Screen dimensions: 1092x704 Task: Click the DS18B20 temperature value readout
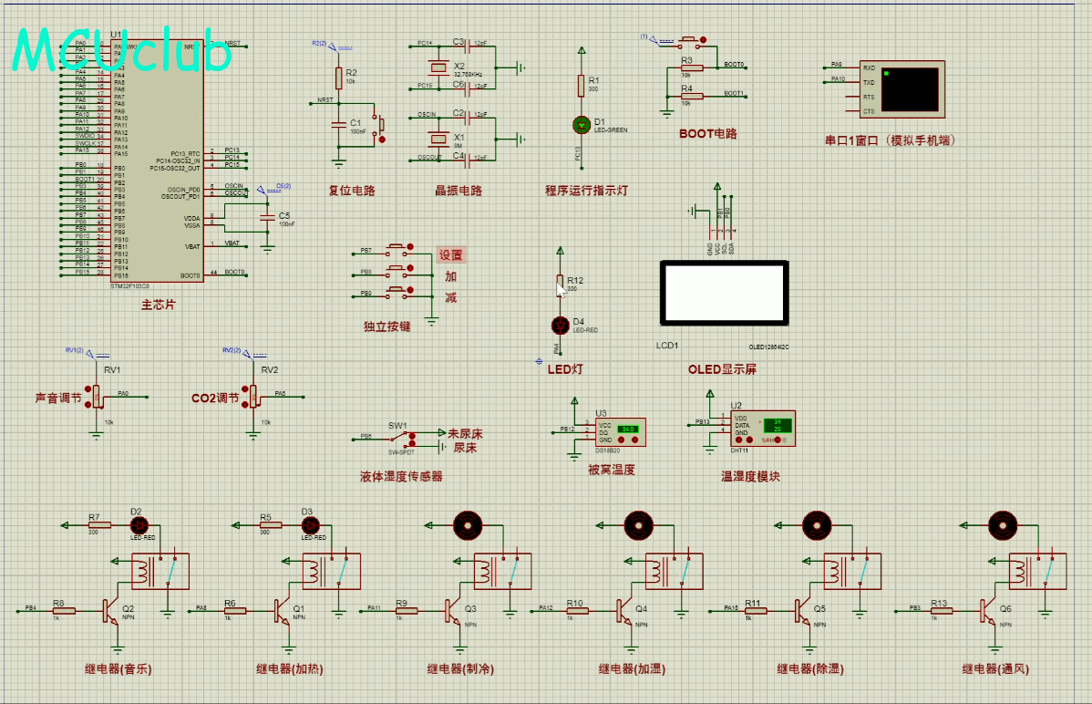pos(627,429)
